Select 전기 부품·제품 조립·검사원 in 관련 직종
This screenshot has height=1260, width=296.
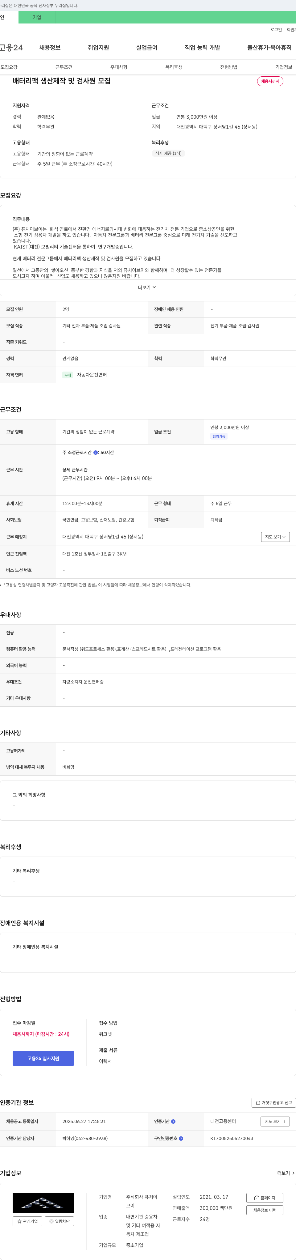[x=235, y=325]
